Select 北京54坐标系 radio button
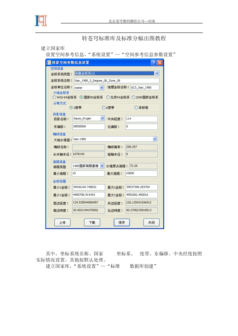Viewport: 238px width, 336px height. (108, 97)
